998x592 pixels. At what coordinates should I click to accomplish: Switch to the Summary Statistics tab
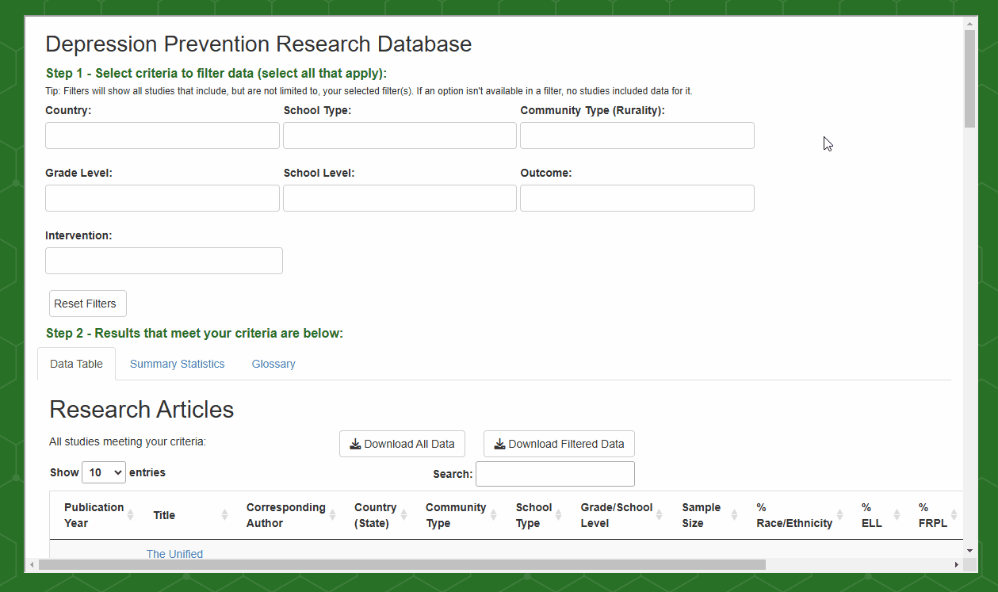pos(178,364)
